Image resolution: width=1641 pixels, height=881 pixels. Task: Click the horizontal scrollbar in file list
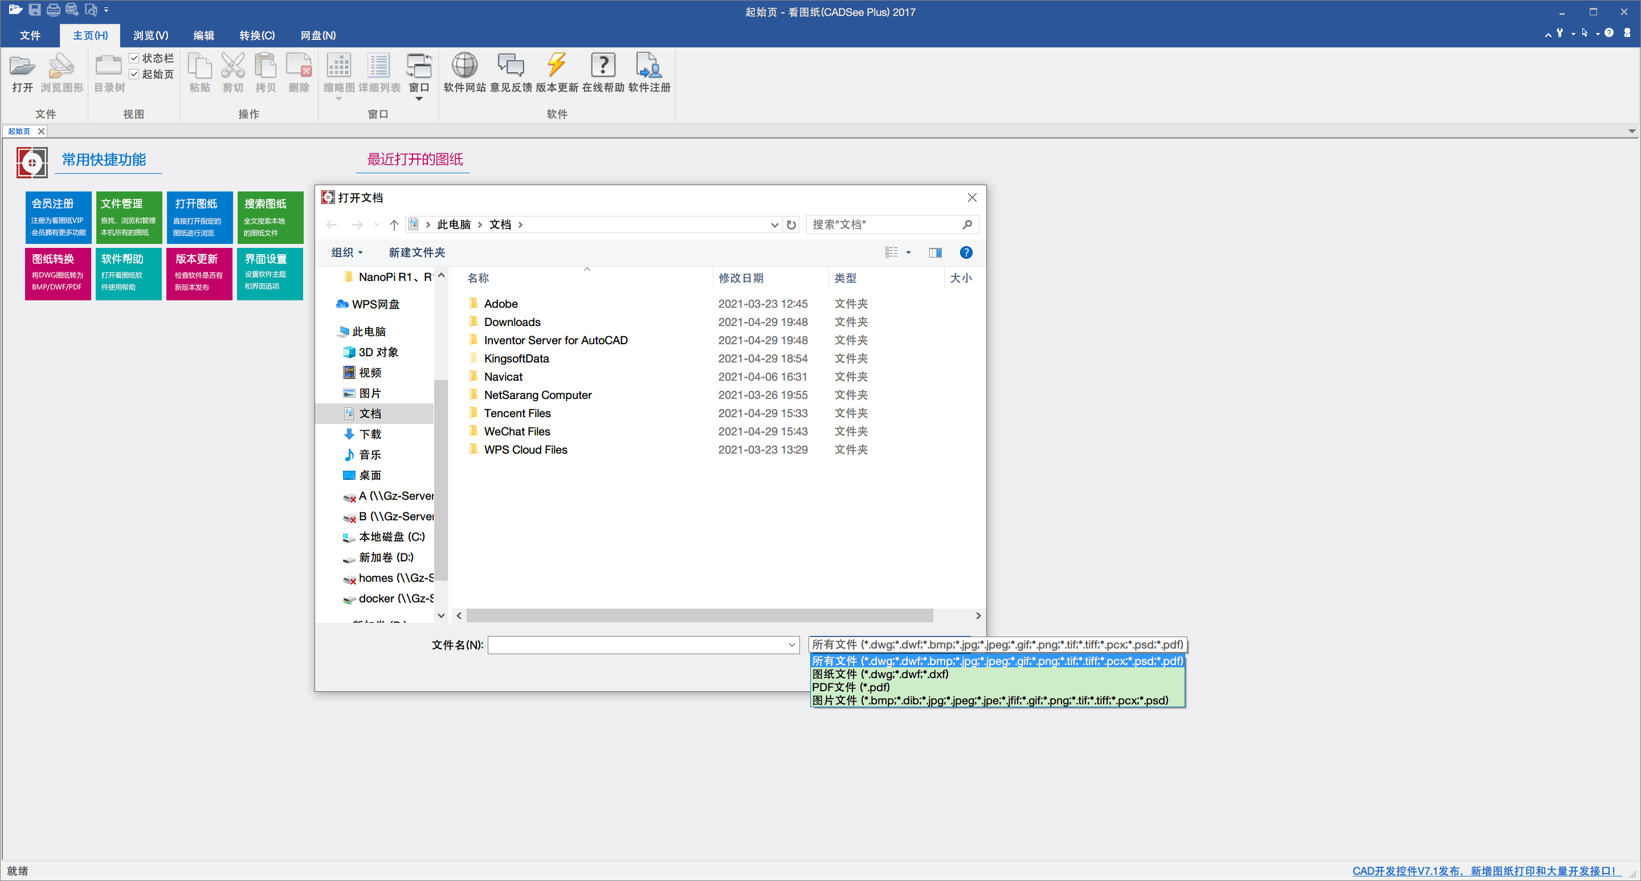[700, 615]
